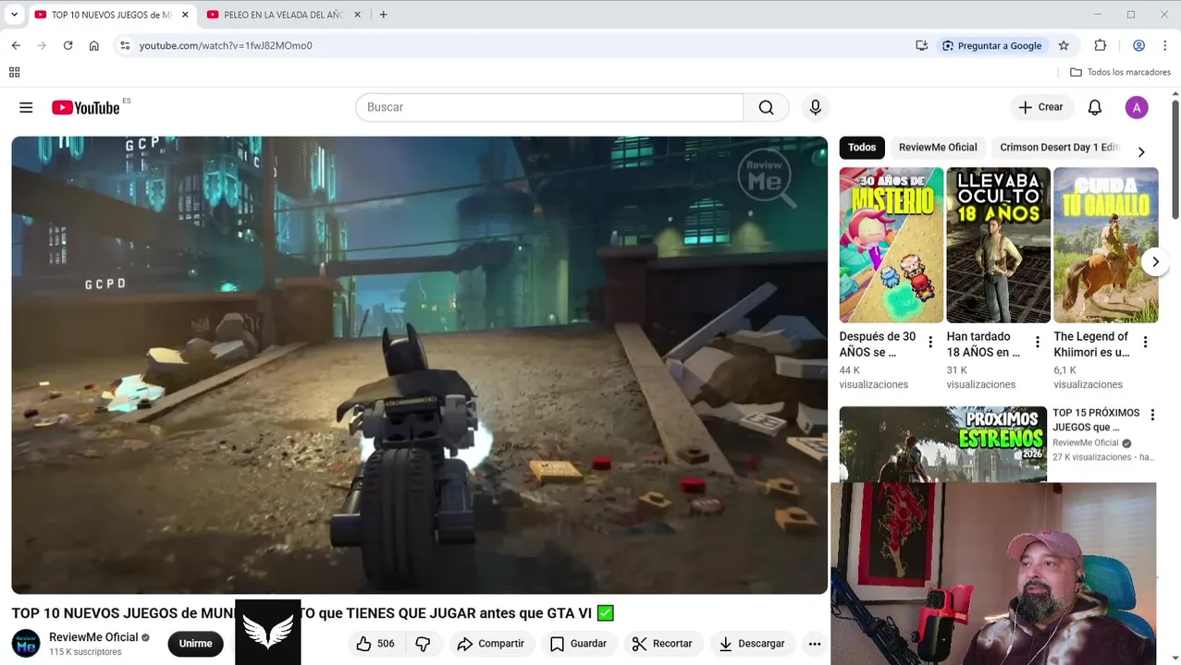This screenshot has height=665, width=1181.
Task: Click the install/cast icon in address bar
Action: pos(921,45)
